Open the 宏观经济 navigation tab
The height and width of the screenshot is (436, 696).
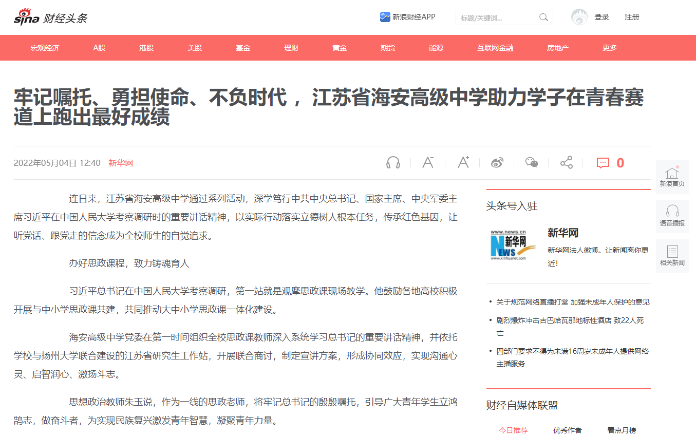(x=45, y=48)
